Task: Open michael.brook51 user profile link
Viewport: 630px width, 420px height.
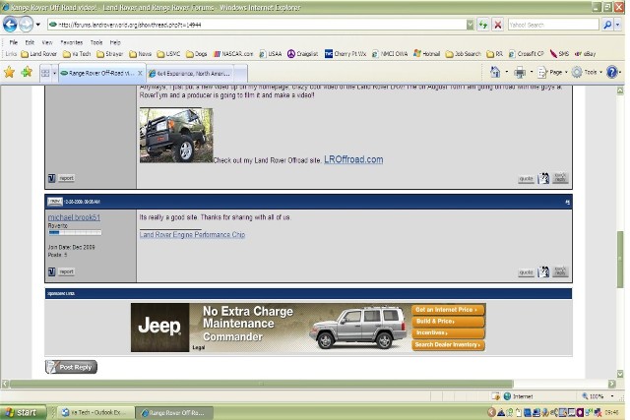Action: pos(75,217)
